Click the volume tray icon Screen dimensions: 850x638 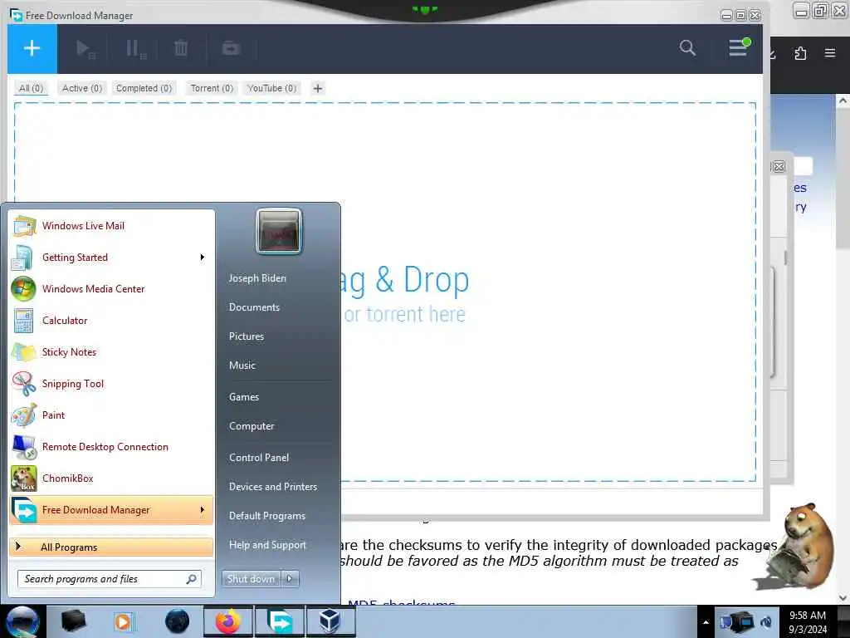tap(766, 621)
